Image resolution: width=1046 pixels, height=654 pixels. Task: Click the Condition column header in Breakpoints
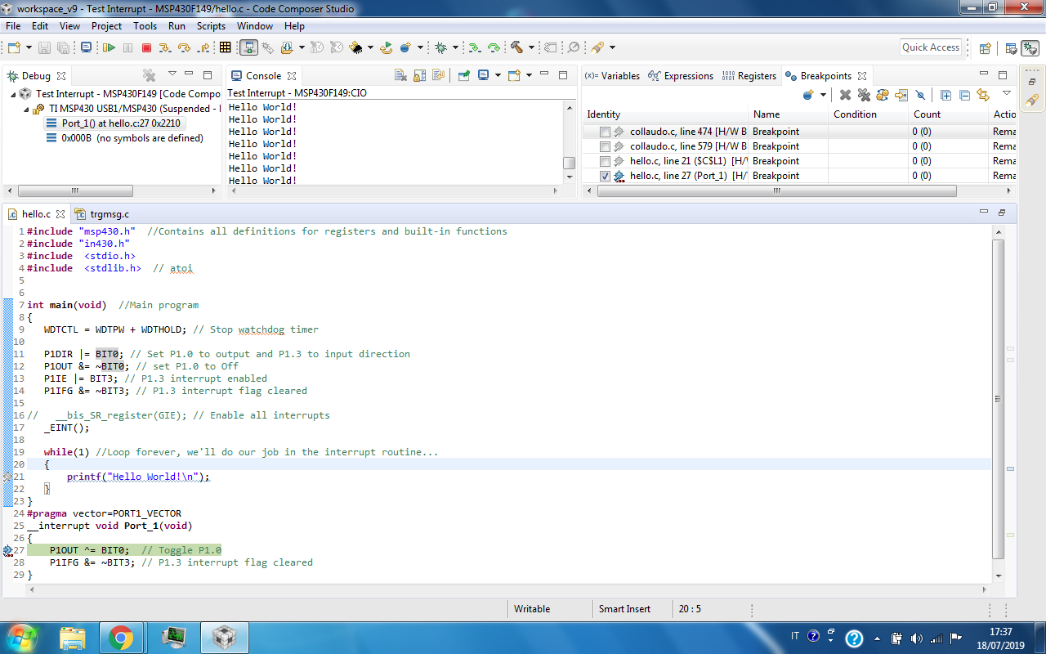pos(869,114)
